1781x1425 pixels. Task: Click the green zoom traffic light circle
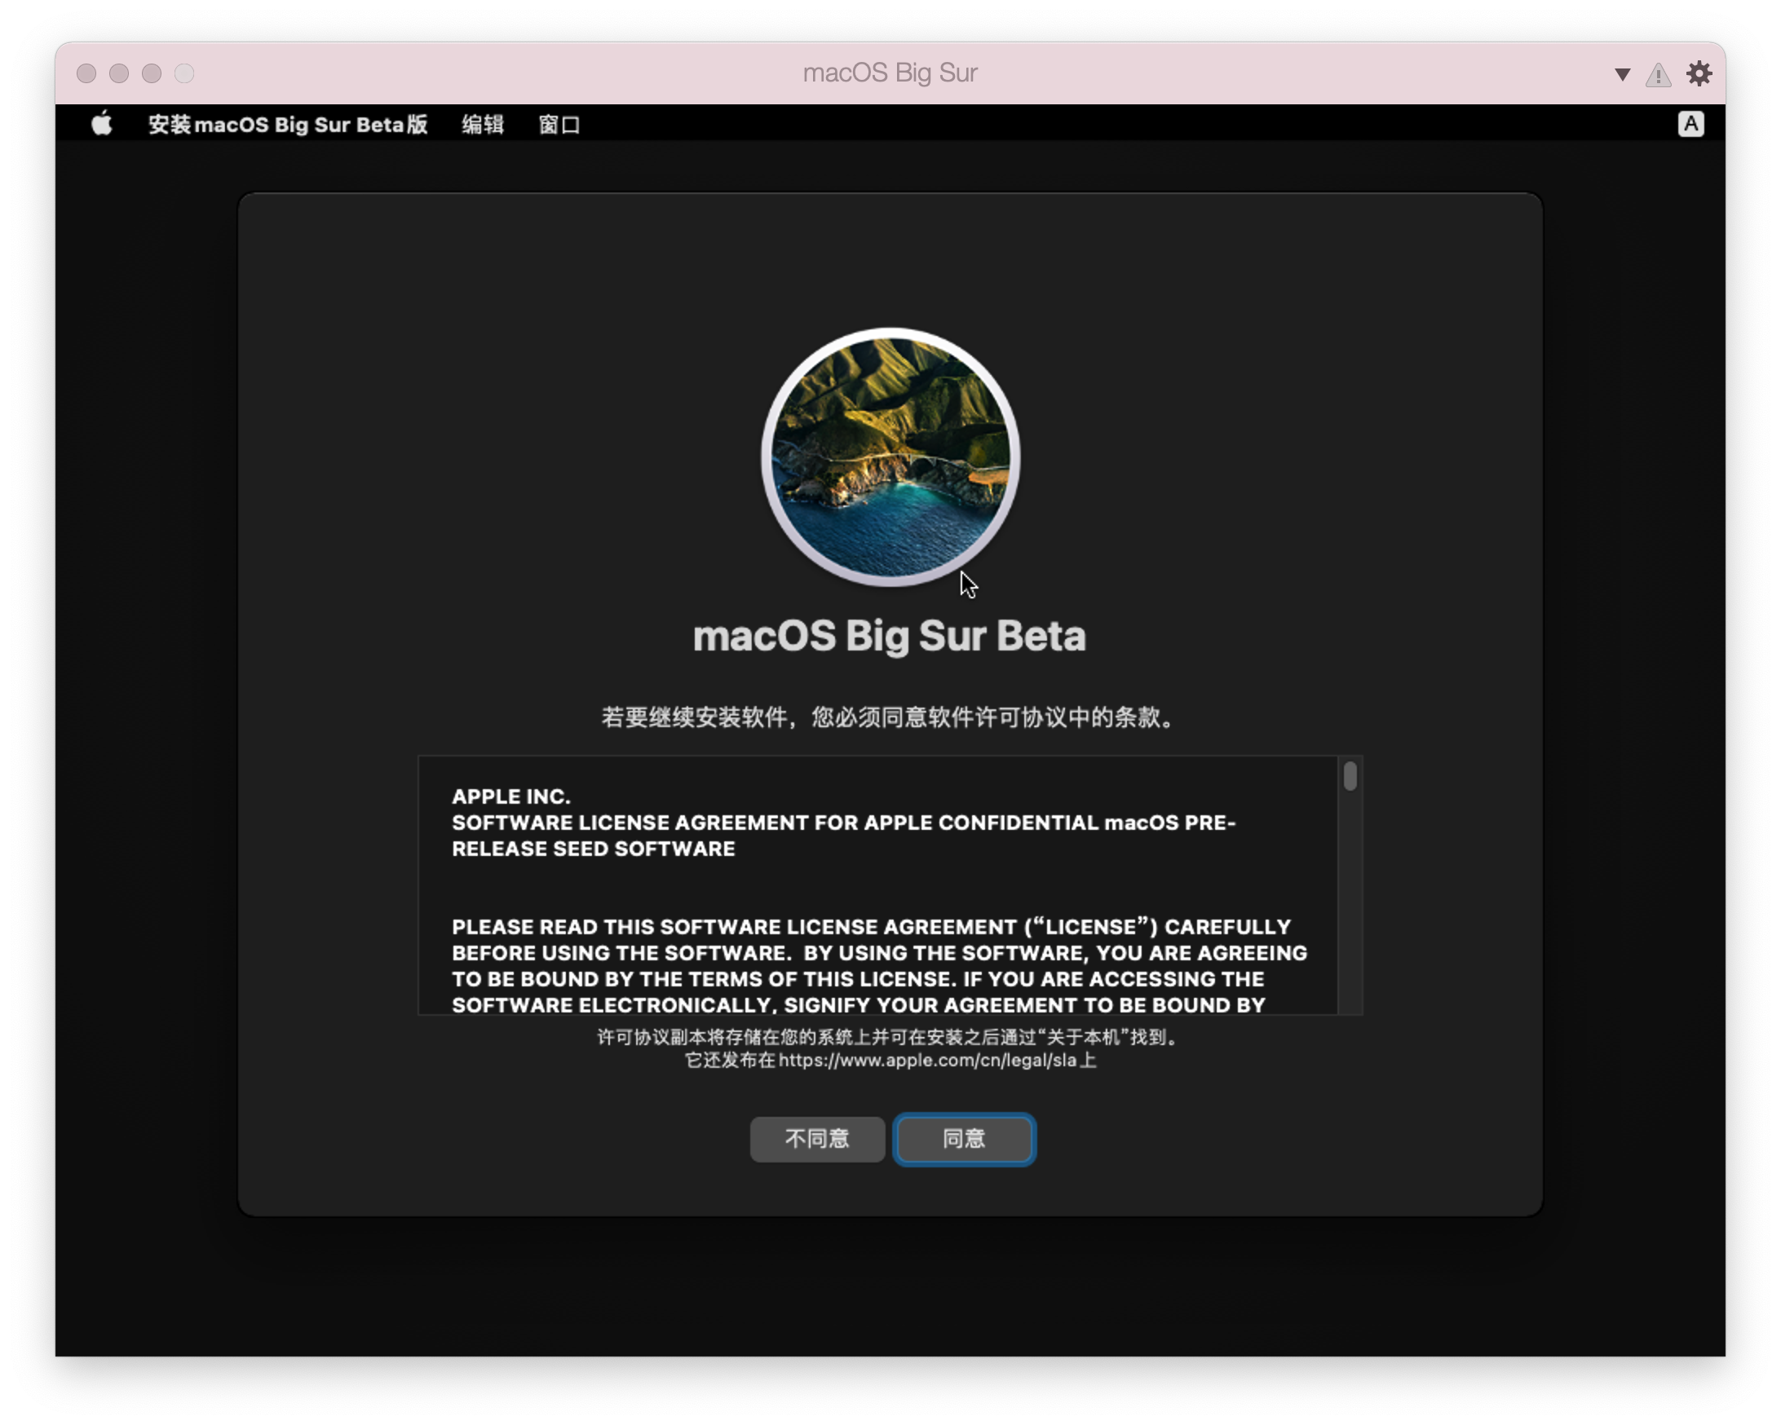[x=150, y=73]
